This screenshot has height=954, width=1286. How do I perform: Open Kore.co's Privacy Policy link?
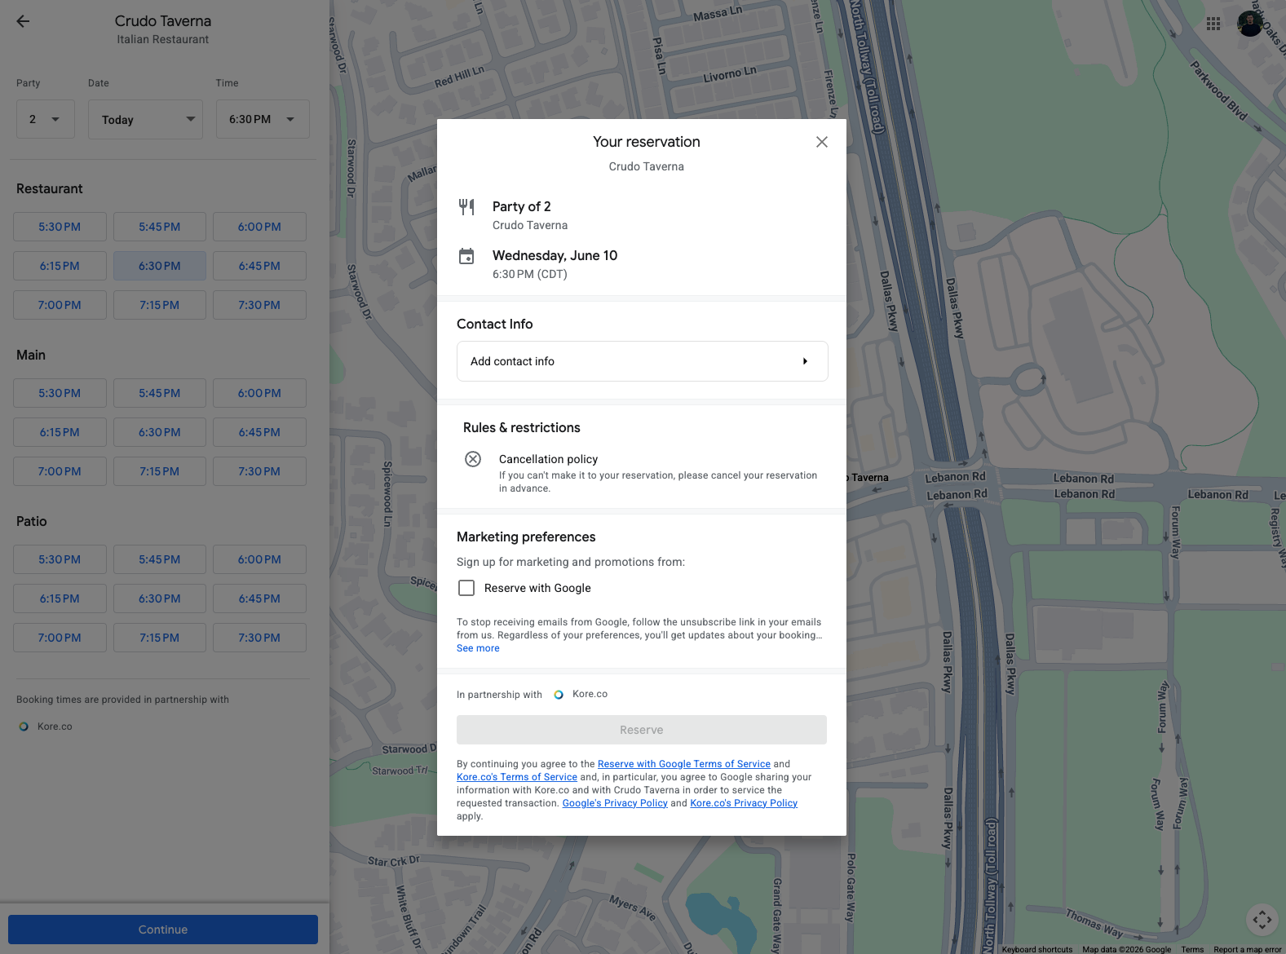pos(744,803)
